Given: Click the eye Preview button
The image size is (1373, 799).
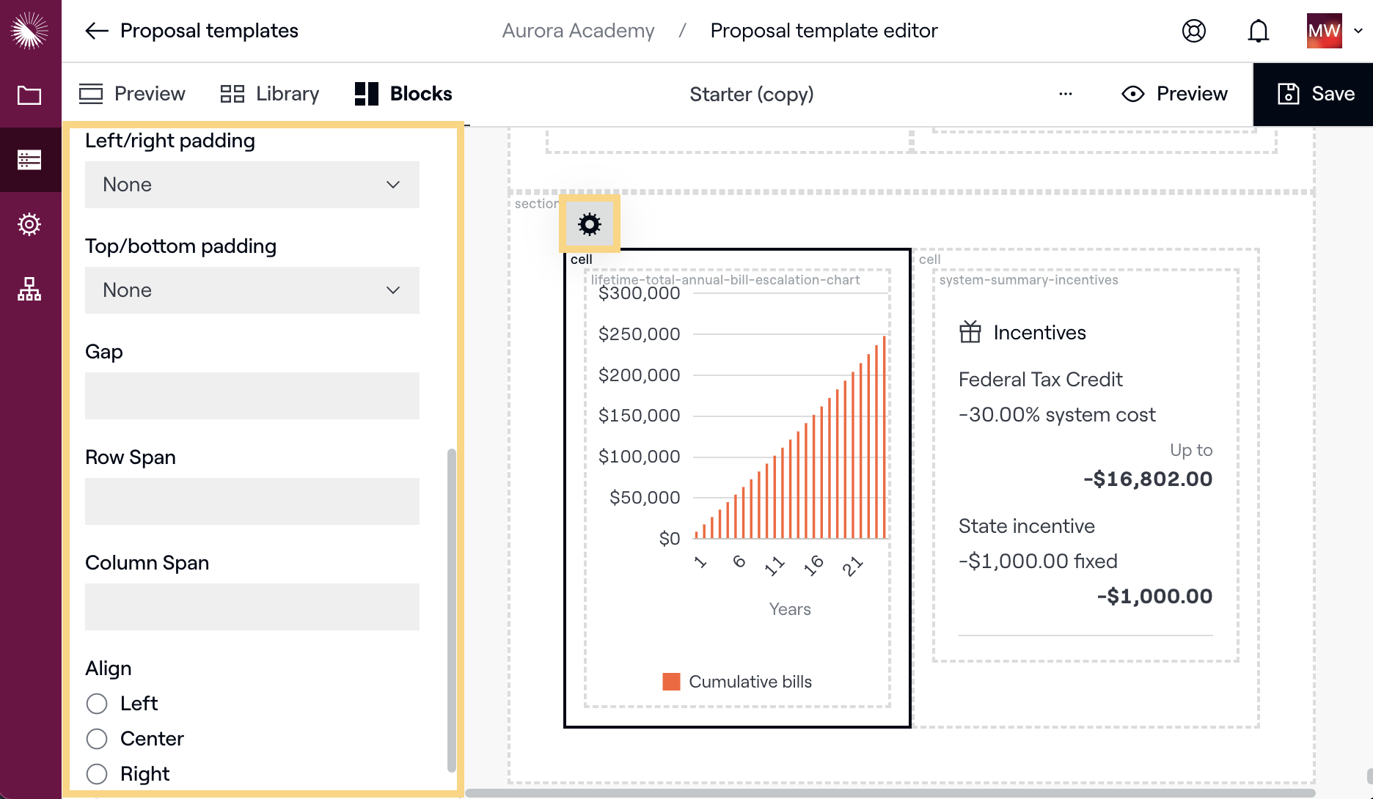Looking at the screenshot, I should click(1174, 94).
